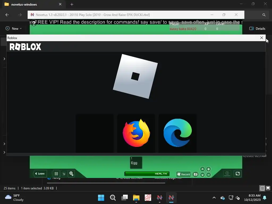Open File Explorer from the taskbar

tap(136, 198)
